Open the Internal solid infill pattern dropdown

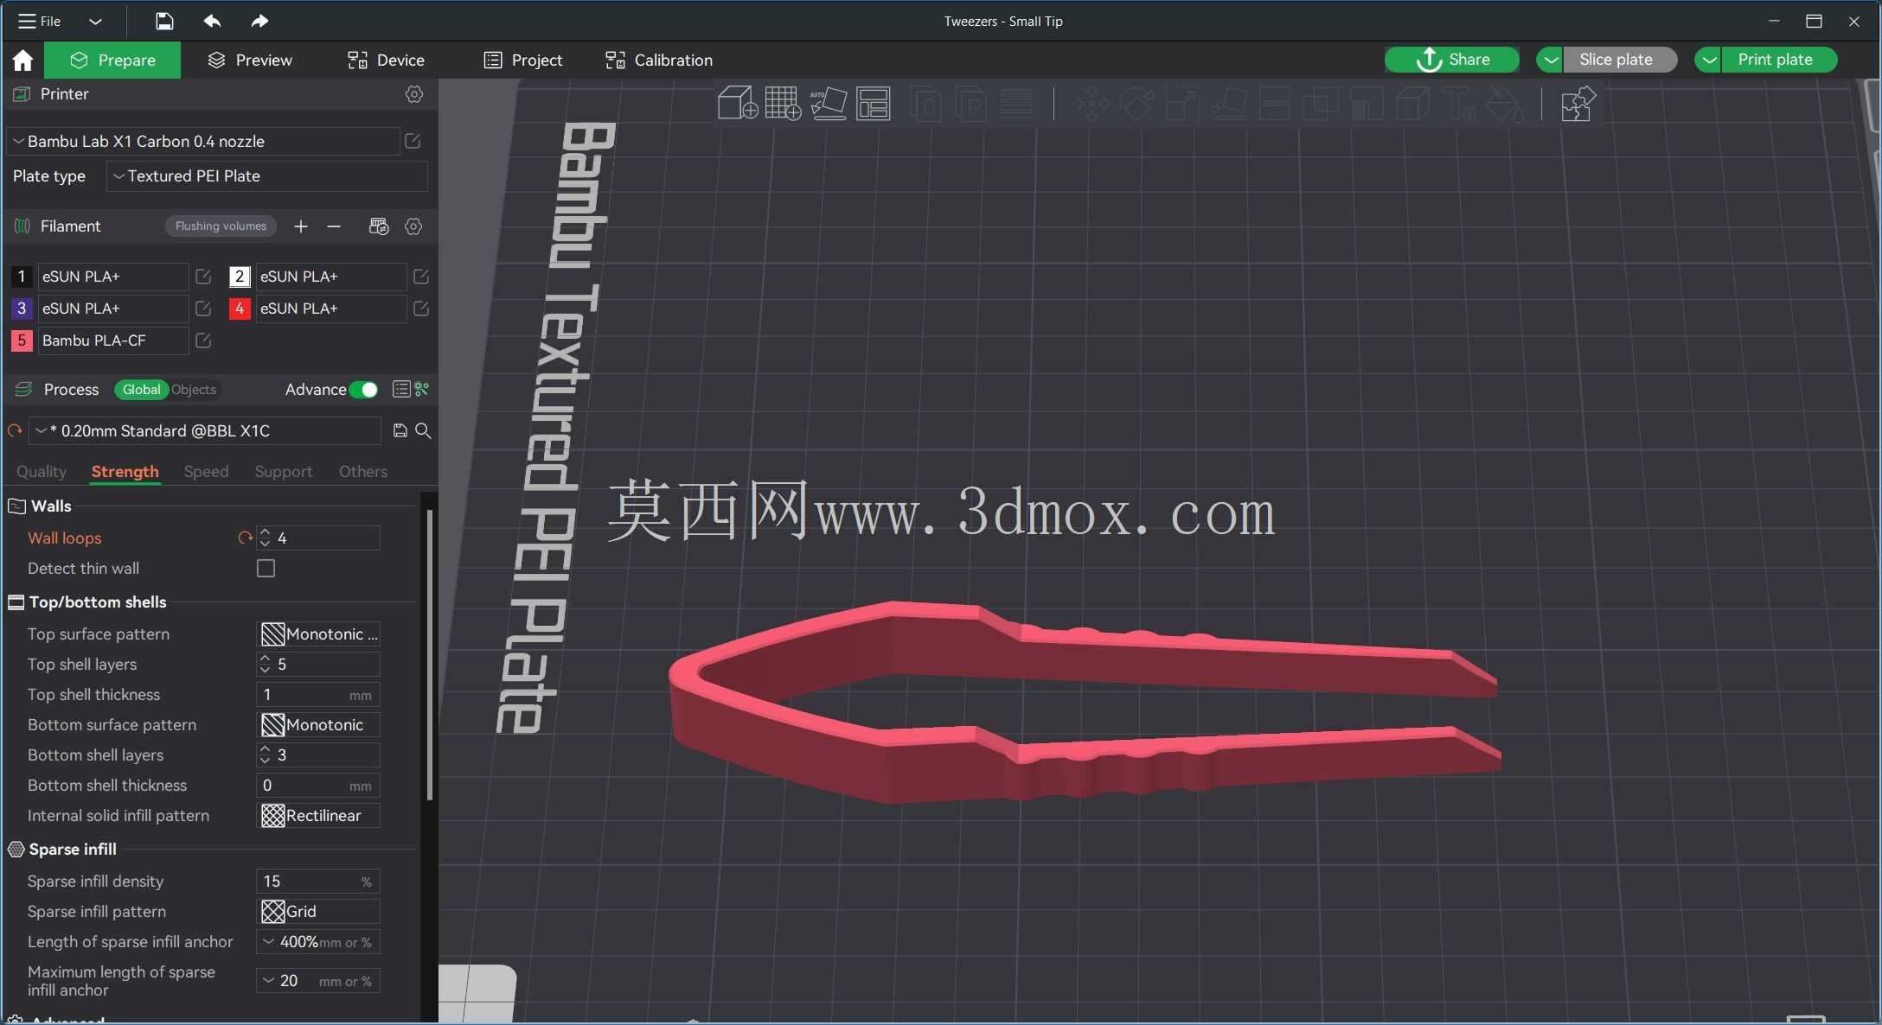click(x=318, y=816)
